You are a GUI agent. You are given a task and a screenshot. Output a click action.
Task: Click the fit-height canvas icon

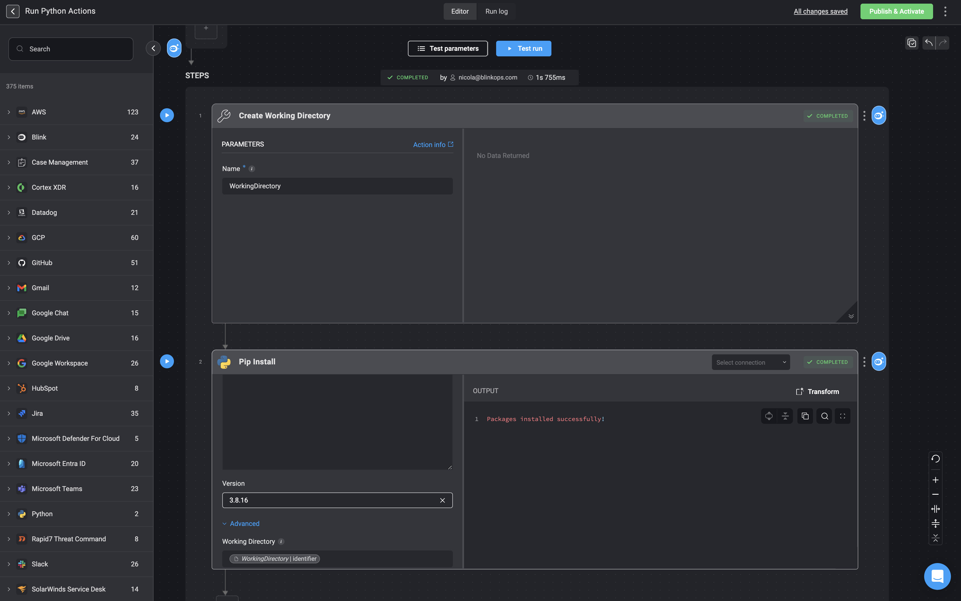coord(935,523)
